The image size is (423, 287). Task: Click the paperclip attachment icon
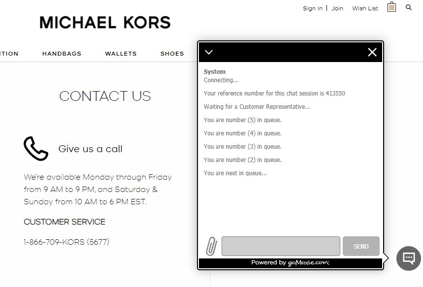[212, 246]
